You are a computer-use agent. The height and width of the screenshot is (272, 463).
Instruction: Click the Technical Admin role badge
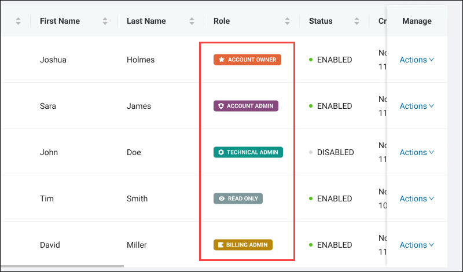pyautogui.click(x=248, y=152)
